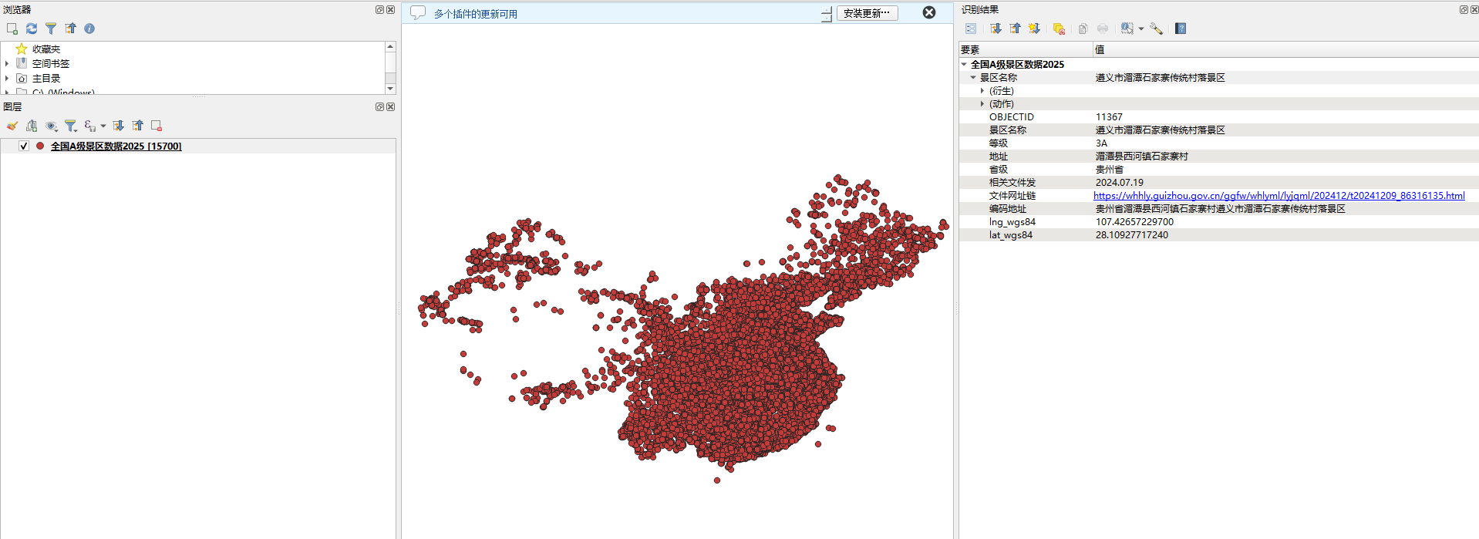Float the 浏览器 panel
Viewport: 1479px width, 539px height.
pyautogui.click(x=379, y=10)
